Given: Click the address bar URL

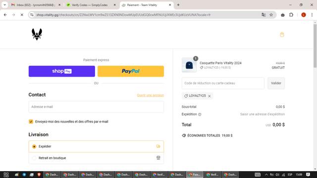Looking at the screenshot, I should coord(123,15).
